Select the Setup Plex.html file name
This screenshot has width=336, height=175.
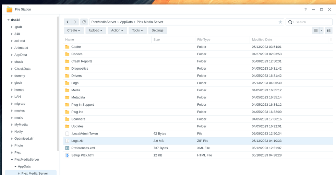(x=83, y=155)
